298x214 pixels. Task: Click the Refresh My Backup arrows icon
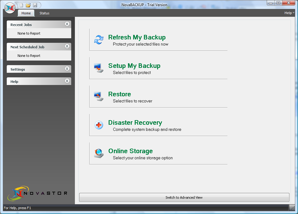tap(99, 40)
